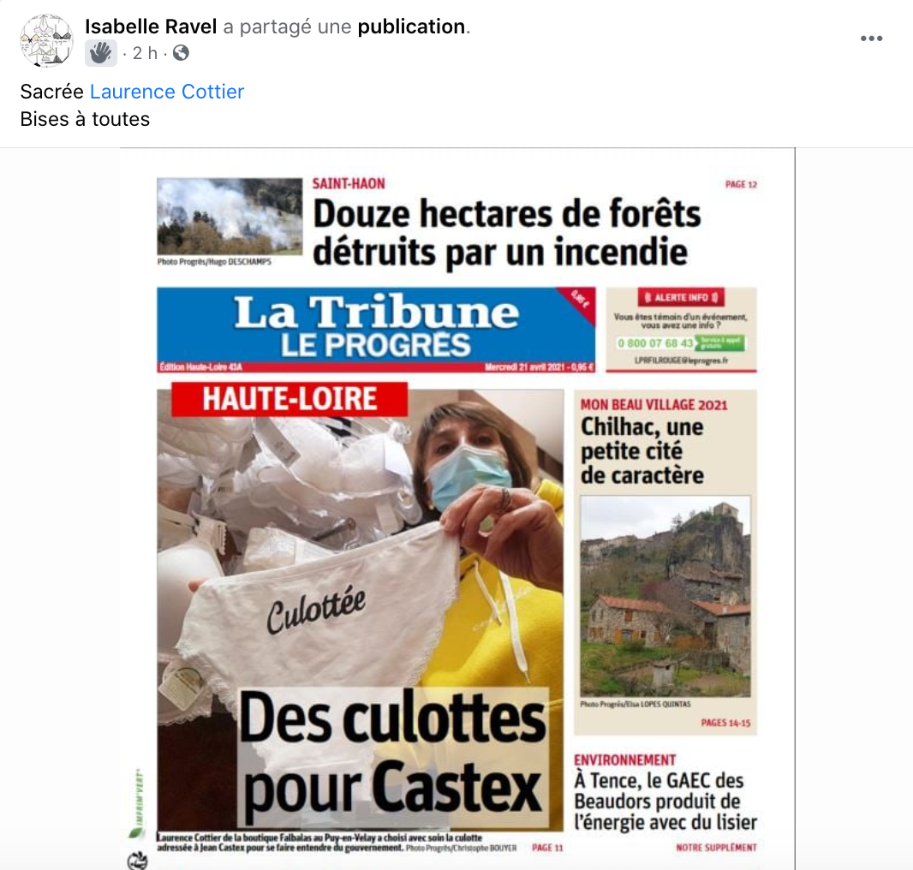Click the '2 h' post timestamp
The width and height of the screenshot is (913, 870).
(145, 53)
